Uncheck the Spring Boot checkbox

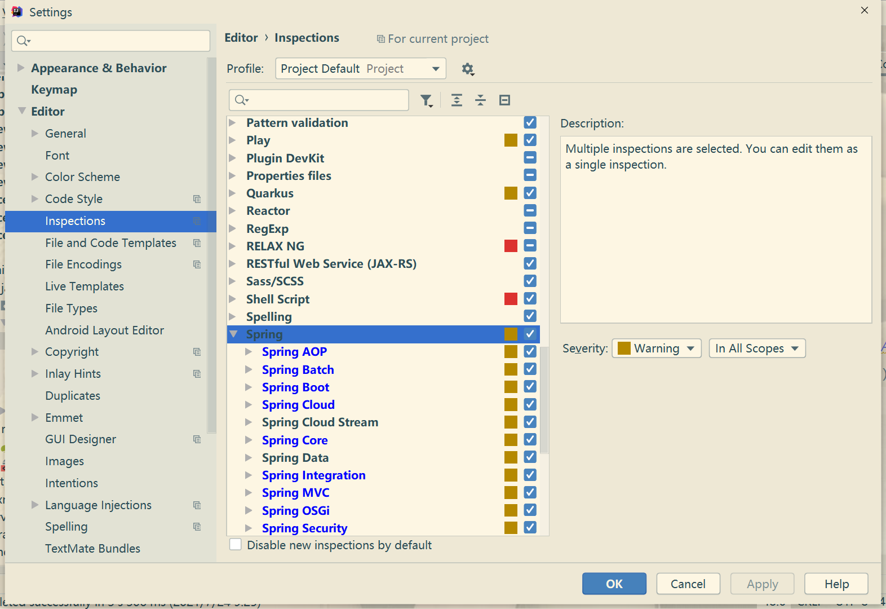click(530, 386)
